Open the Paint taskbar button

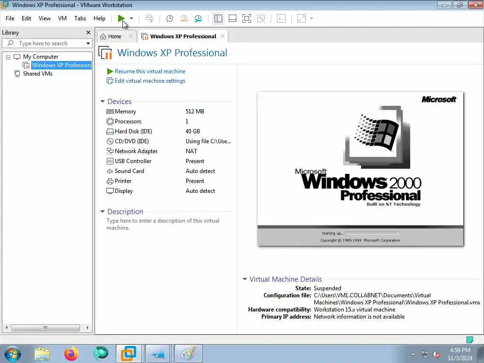pos(189,354)
